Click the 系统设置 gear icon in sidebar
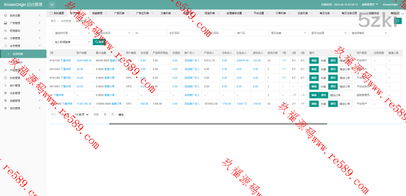 [5, 15]
